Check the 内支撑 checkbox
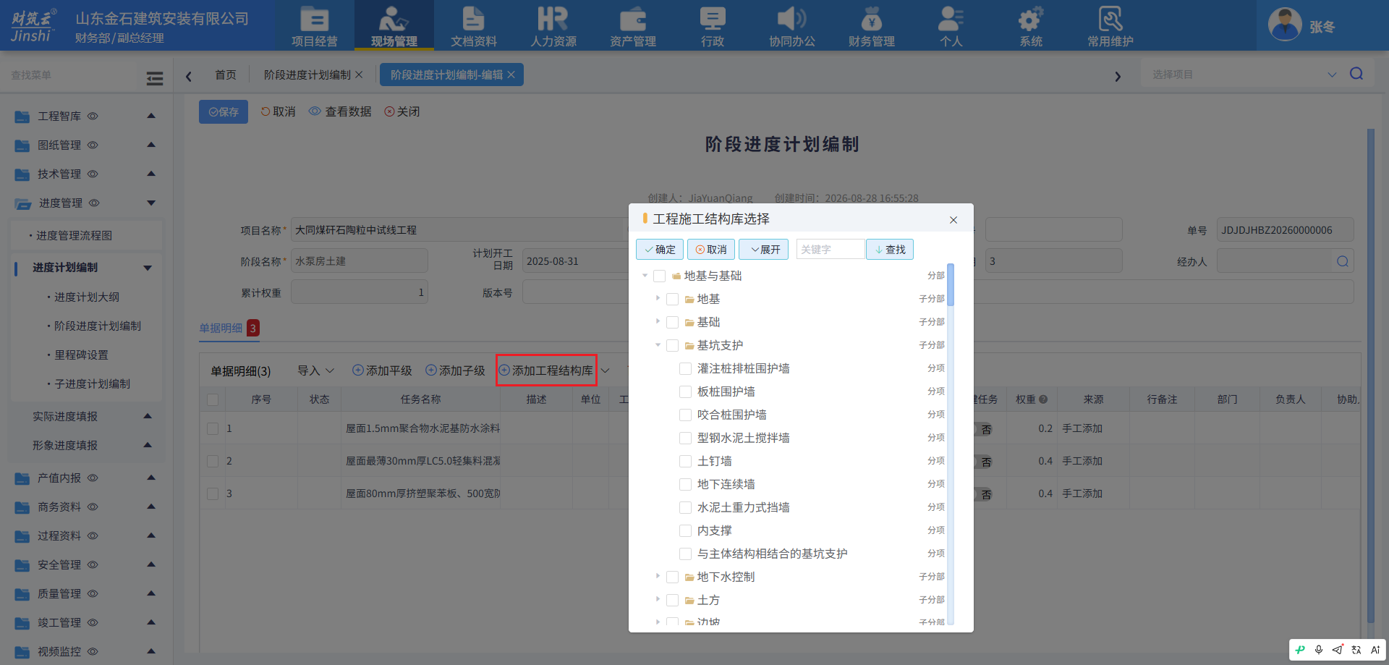This screenshot has width=1389, height=665. [685, 530]
